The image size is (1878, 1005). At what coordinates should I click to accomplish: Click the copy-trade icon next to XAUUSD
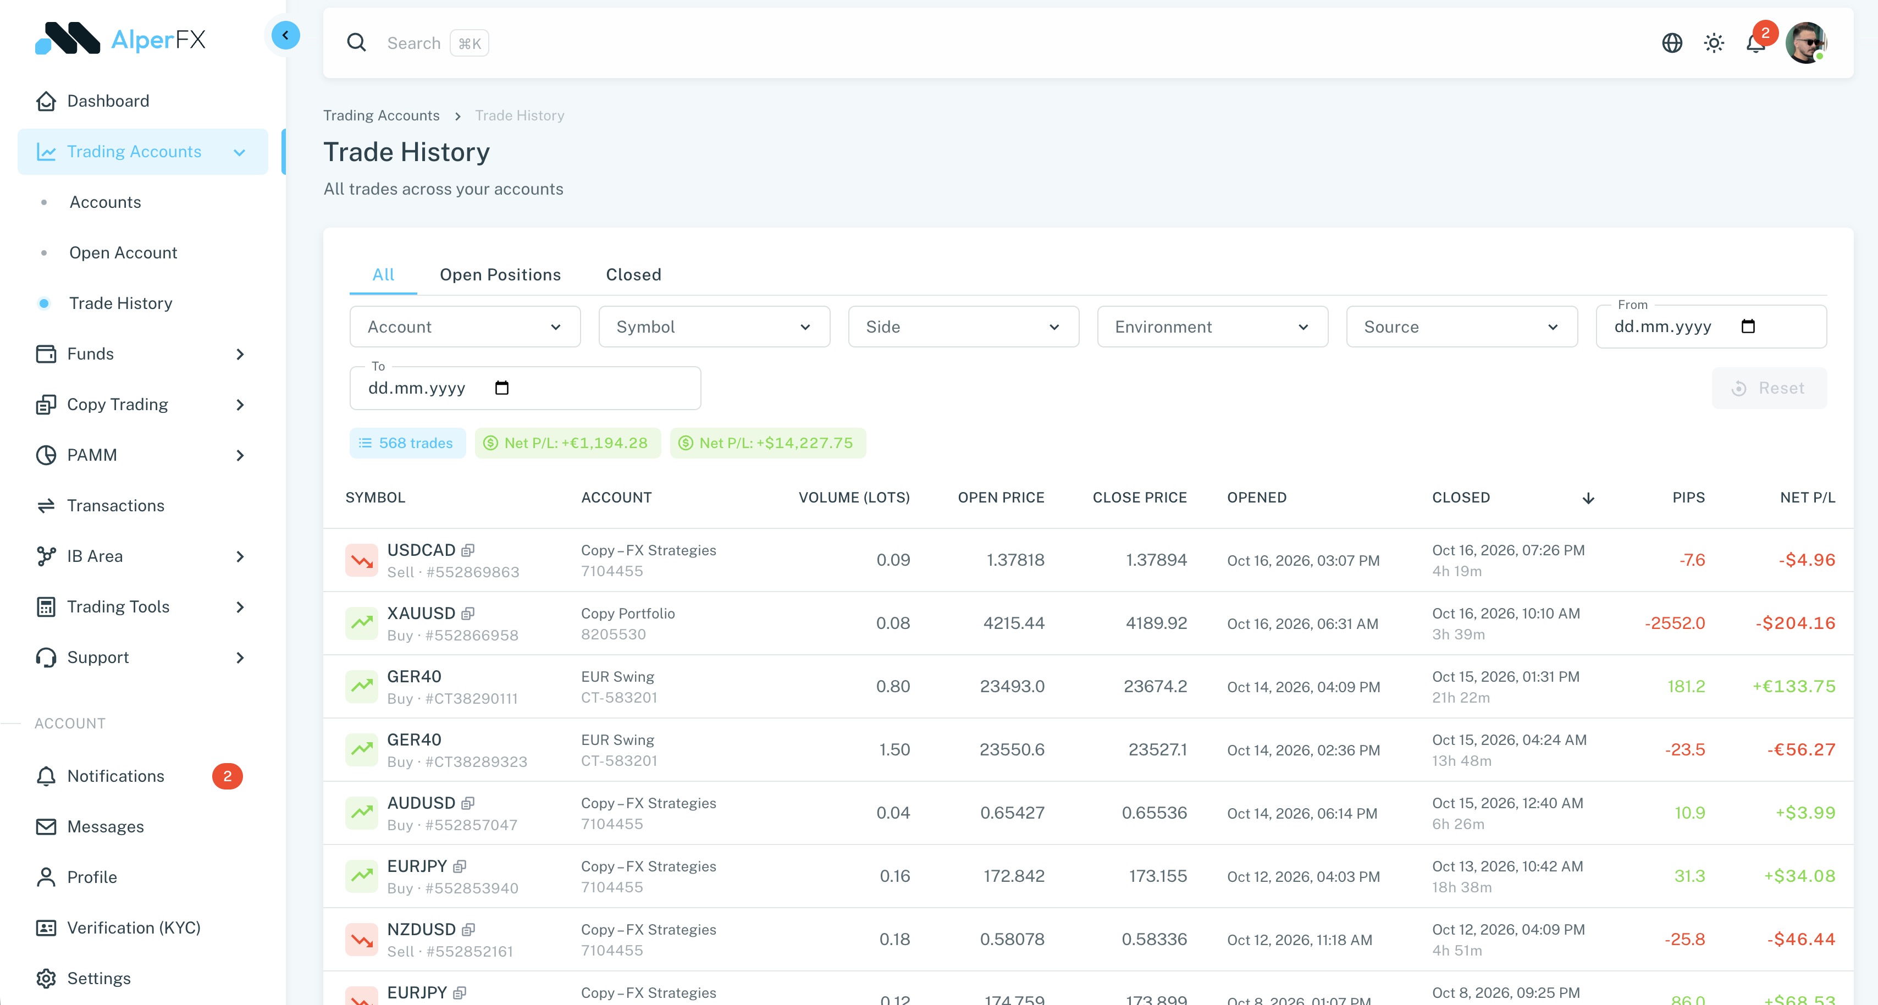point(468,614)
